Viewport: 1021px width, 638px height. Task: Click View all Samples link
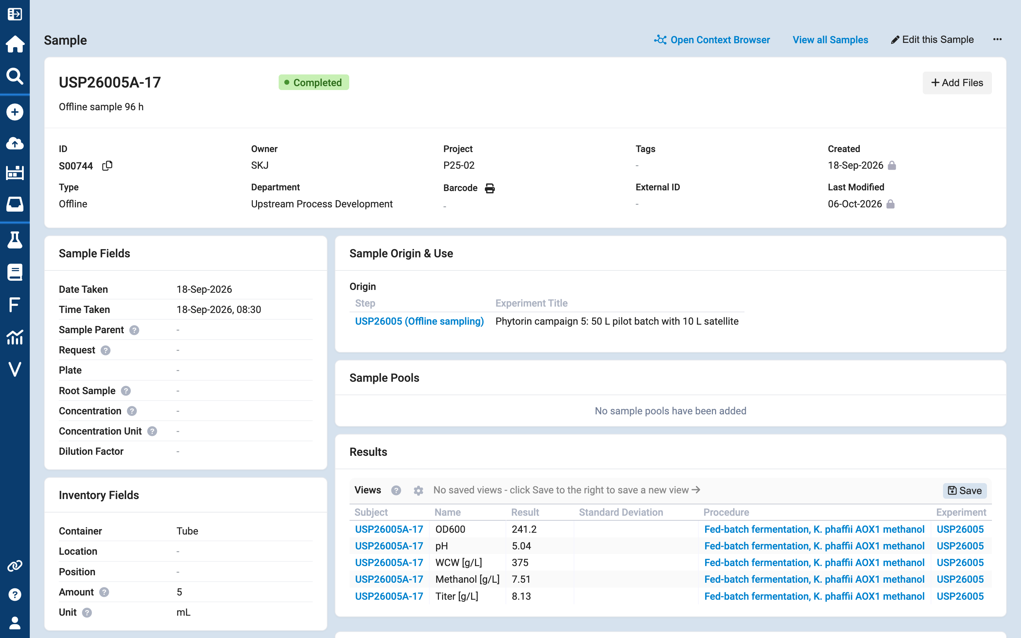pos(830,40)
